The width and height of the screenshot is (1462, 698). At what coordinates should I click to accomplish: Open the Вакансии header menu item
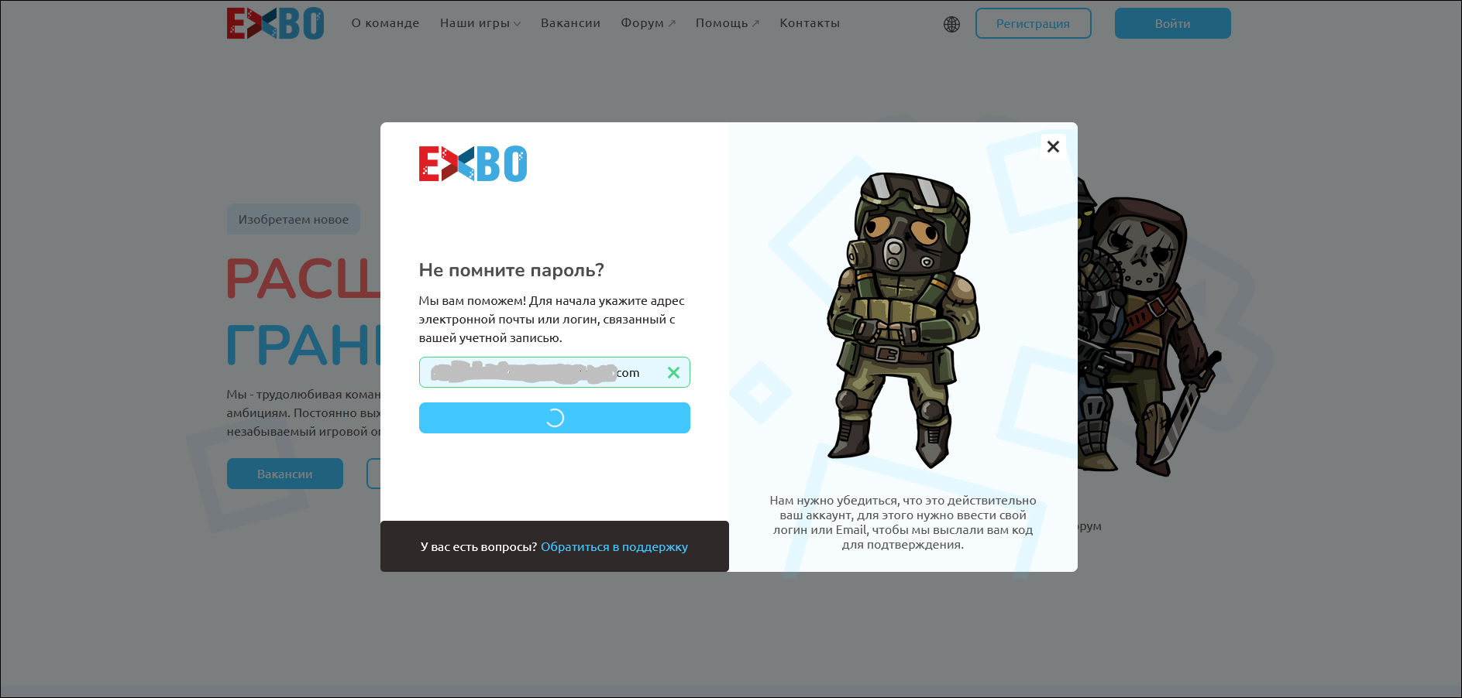(570, 23)
